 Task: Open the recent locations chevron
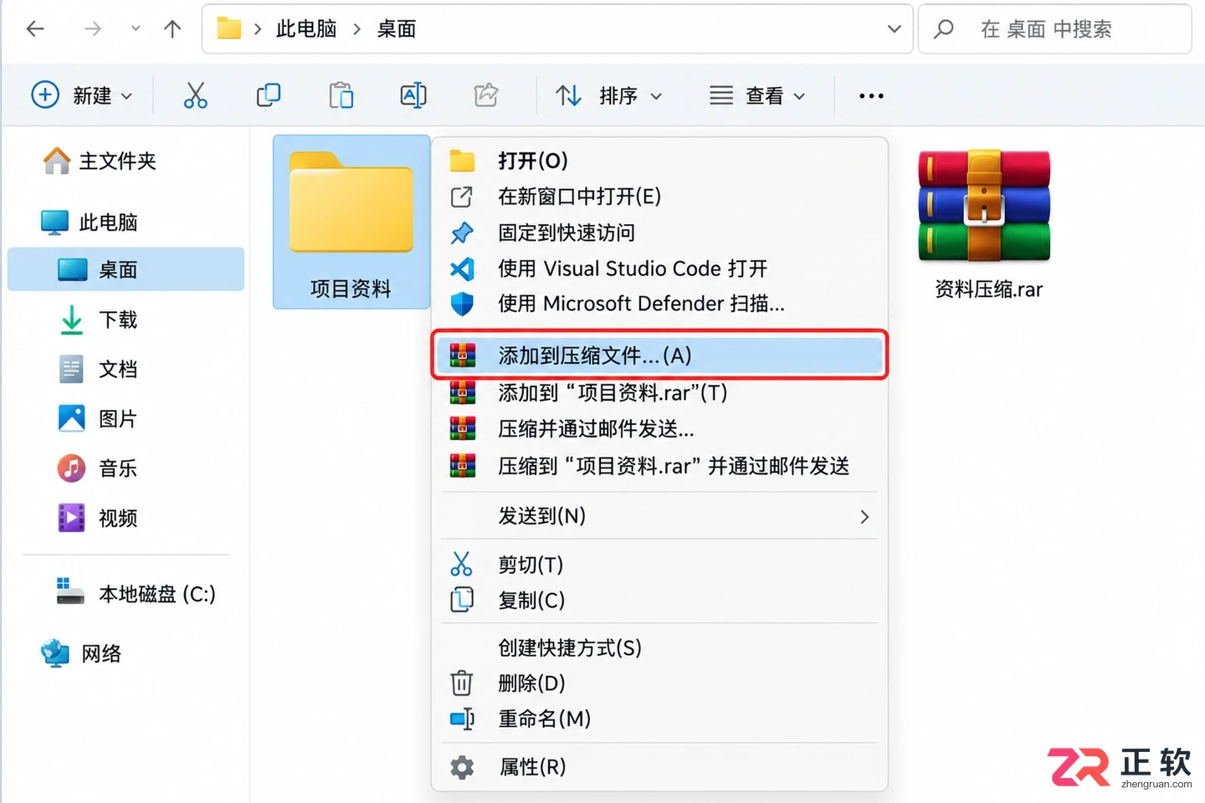(136, 29)
